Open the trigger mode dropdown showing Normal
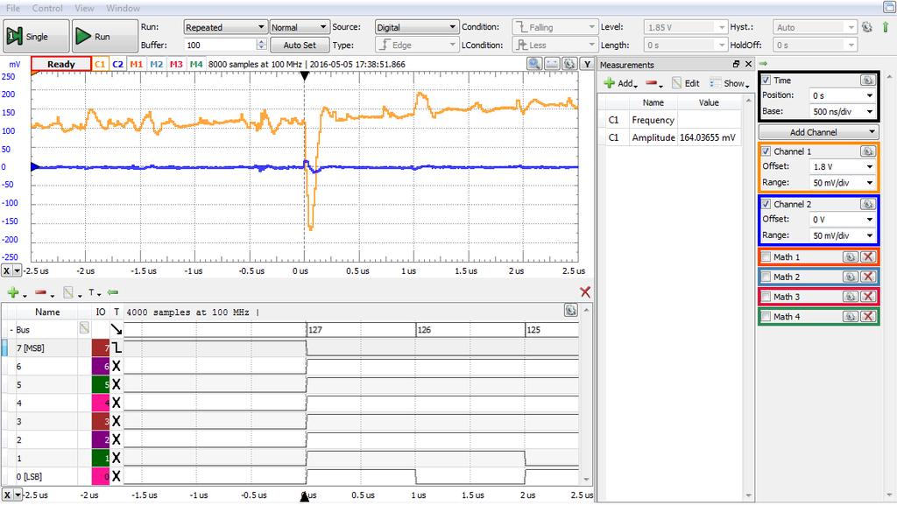This screenshot has height=505, width=897. [x=300, y=27]
